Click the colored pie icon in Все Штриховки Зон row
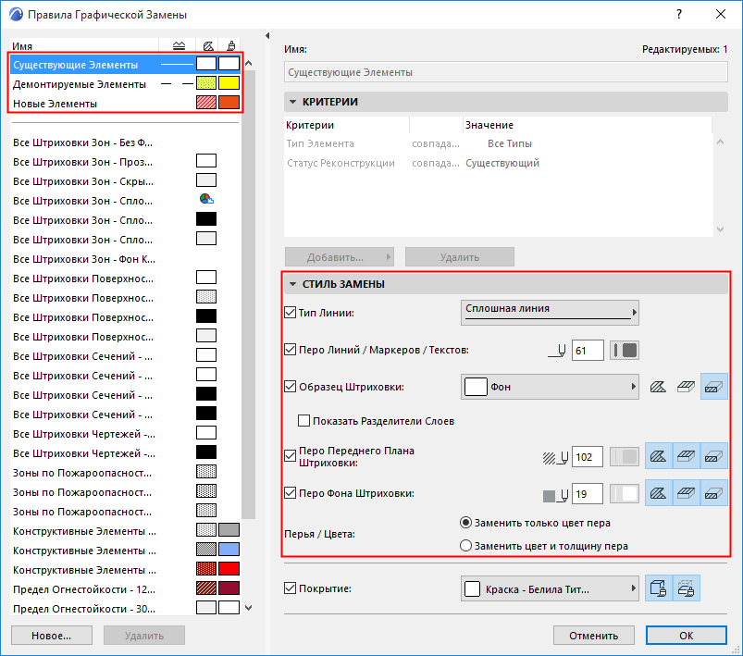Screen dimensions: 743x656 click(x=206, y=200)
